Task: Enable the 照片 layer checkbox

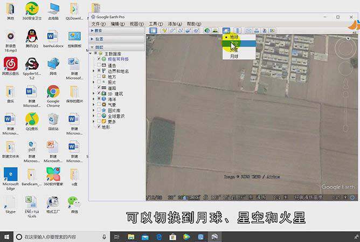Action: click(x=99, y=82)
